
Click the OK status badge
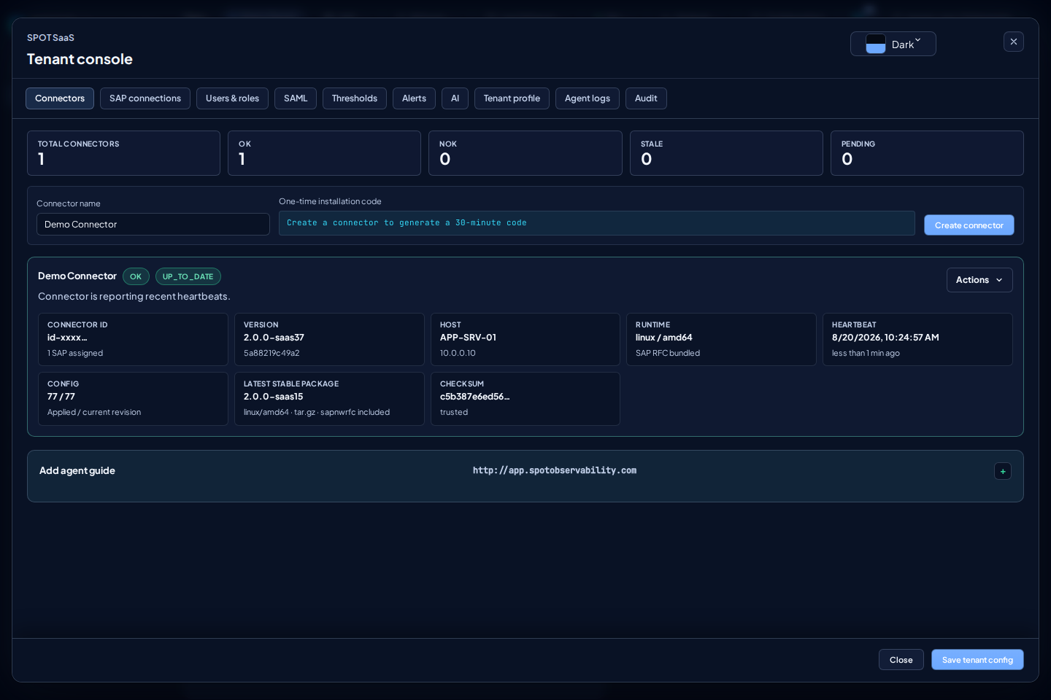(x=136, y=277)
